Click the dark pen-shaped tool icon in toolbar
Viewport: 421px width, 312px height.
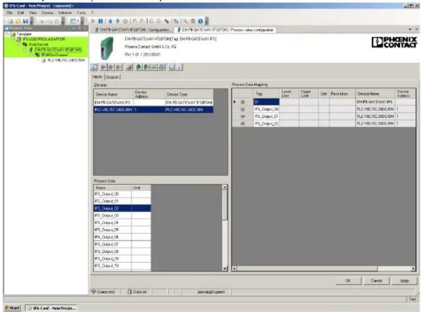click(x=167, y=21)
